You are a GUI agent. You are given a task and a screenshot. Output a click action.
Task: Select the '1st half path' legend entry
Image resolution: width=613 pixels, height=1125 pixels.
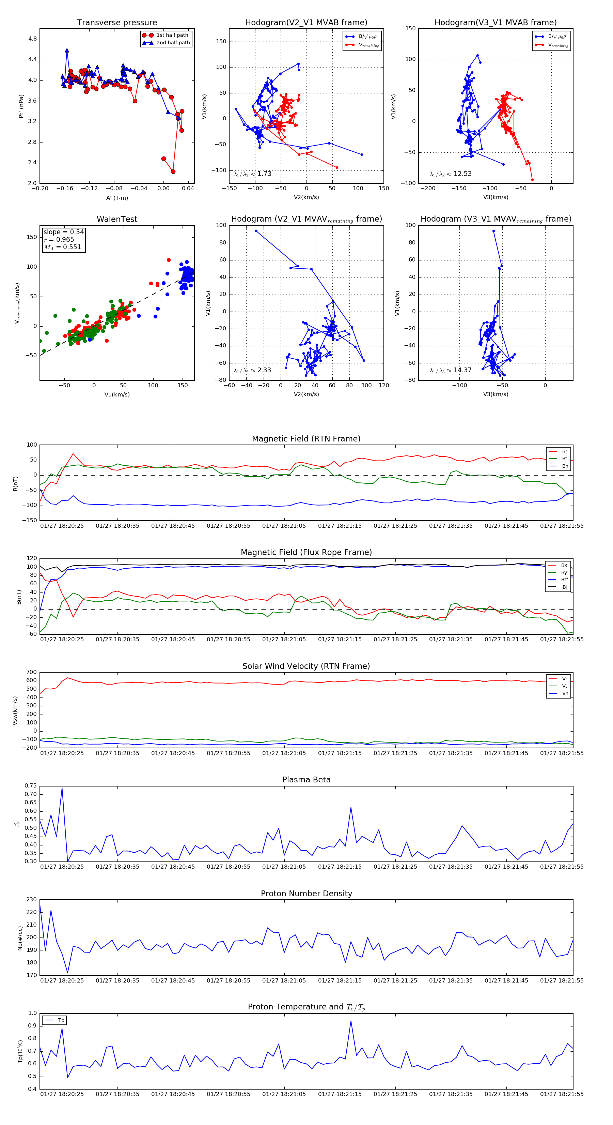coord(166,35)
